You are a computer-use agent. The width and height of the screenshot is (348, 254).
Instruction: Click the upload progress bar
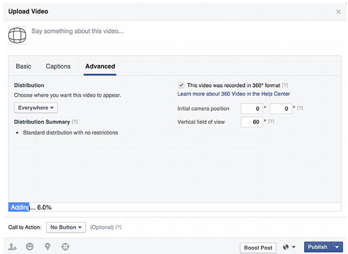click(x=174, y=207)
